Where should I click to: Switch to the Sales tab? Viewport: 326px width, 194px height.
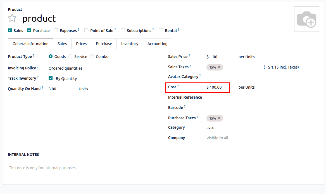[62, 43]
